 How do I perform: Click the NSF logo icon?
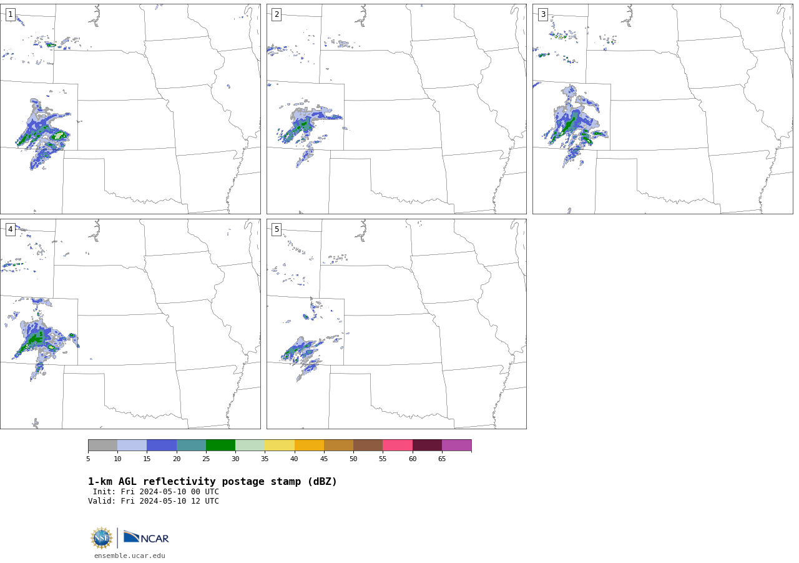pyautogui.click(x=102, y=538)
